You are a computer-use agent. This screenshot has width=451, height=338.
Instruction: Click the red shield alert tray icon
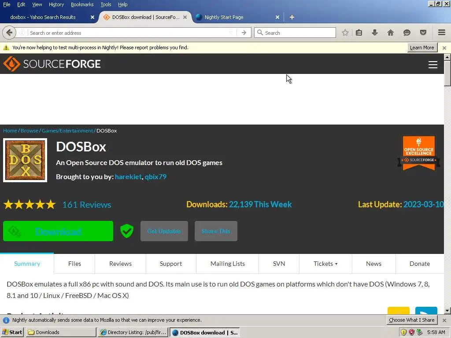[x=411, y=332]
